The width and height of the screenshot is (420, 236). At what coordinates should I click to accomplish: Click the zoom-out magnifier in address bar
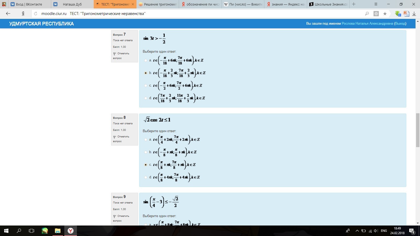(x=367, y=14)
